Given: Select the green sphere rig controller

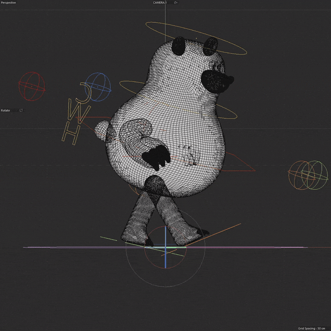Looking at the screenshot, I should point(314,175).
